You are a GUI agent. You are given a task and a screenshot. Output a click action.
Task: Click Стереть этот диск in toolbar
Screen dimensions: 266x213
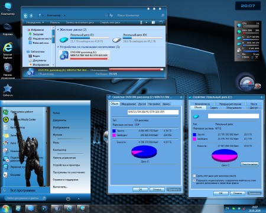click(x=110, y=22)
